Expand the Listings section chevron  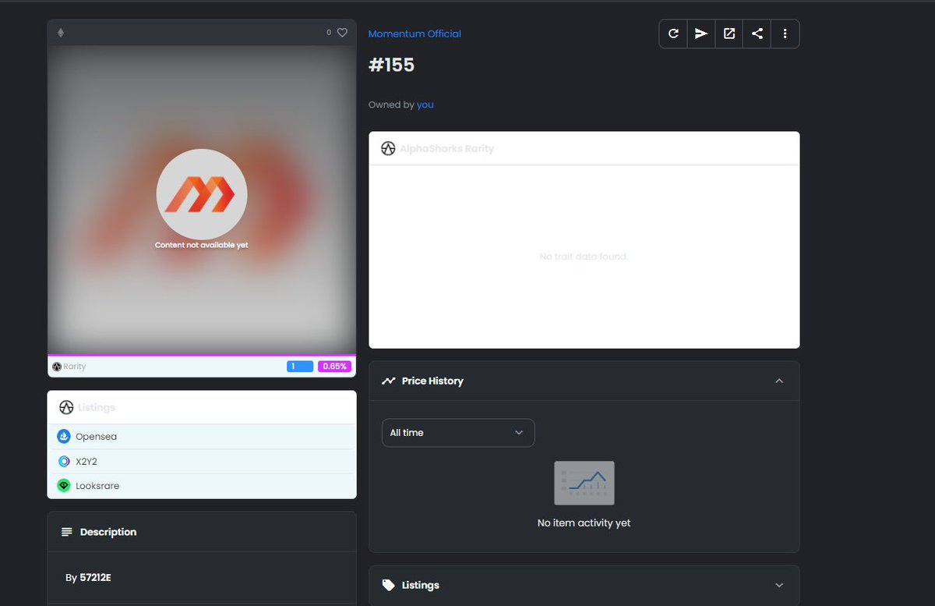pyautogui.click(x=779, y=585)
